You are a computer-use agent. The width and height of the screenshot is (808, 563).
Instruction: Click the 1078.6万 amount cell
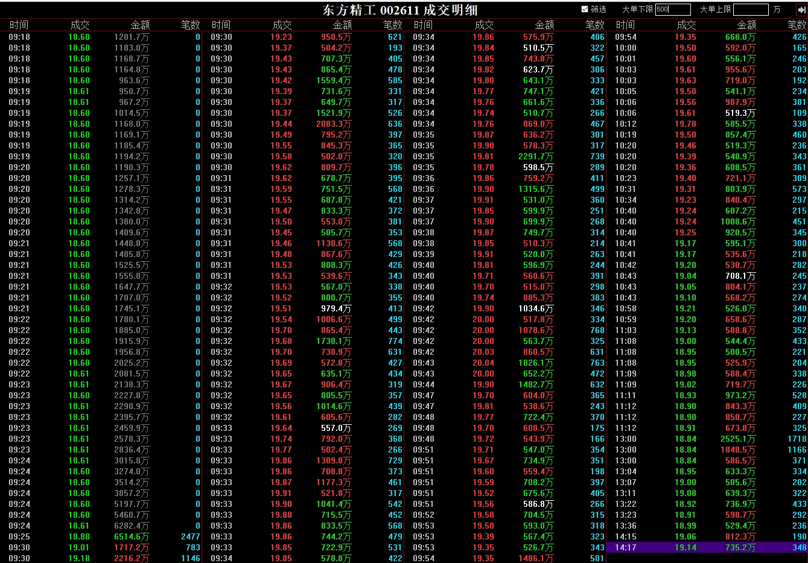(x=536, y=330)
